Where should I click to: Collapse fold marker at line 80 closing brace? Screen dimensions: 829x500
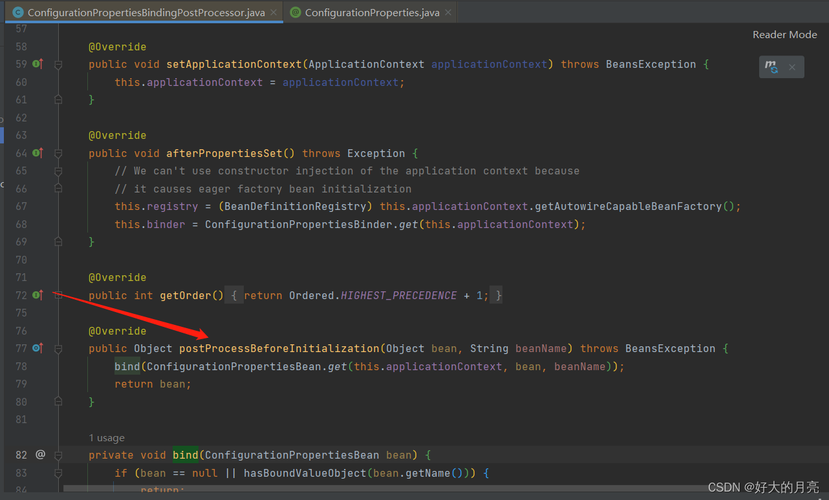tap(58, 402)
